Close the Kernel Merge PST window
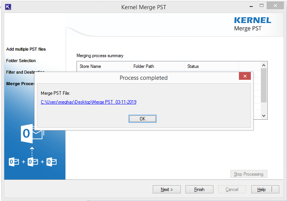This screenshot has width=287, height=201. coord(275,6)
